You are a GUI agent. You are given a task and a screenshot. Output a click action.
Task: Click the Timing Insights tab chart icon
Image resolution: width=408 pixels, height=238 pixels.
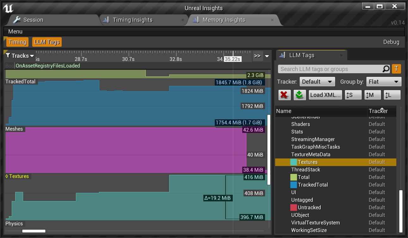click(106, 20)
